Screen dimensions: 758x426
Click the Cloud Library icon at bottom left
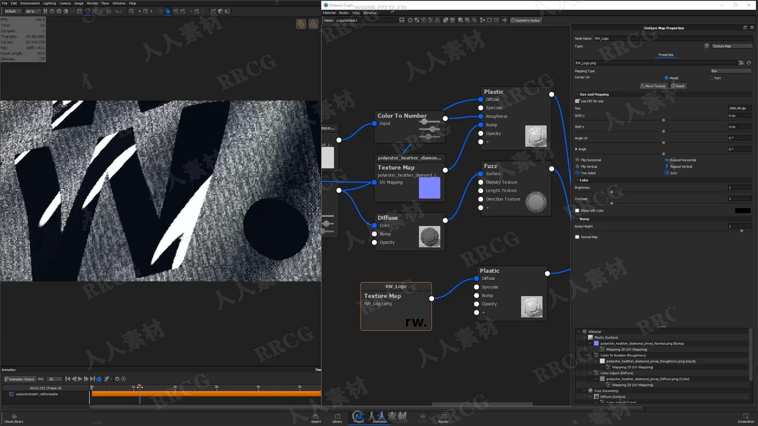pos(15,416)
